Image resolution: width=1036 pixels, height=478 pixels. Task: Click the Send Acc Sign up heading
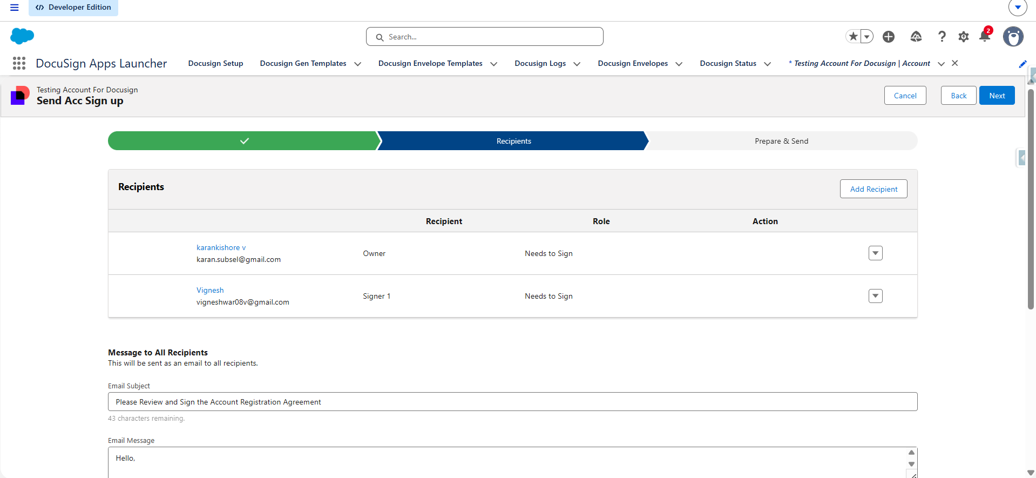point(80,101)
